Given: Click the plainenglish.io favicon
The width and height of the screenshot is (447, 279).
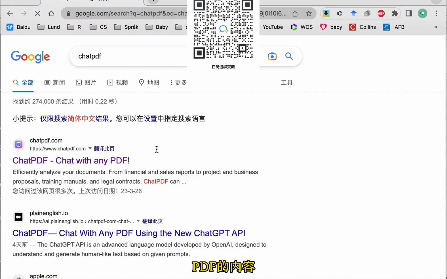Looking at the screenshot, I should [x=18, y=217].
